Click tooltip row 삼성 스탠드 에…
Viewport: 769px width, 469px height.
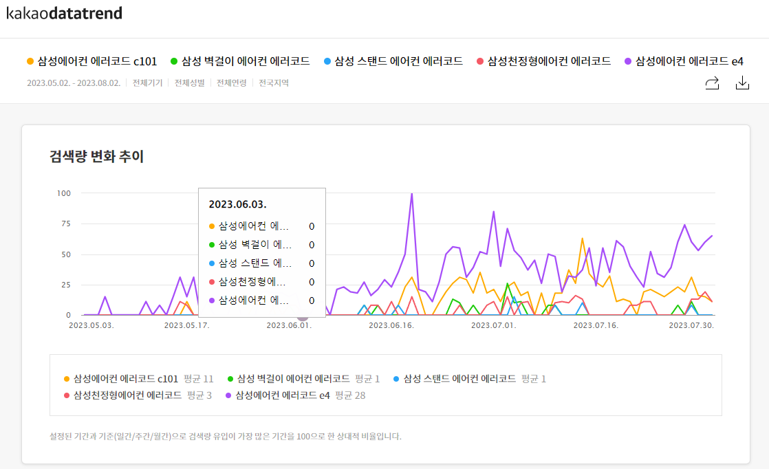[261, 263]
